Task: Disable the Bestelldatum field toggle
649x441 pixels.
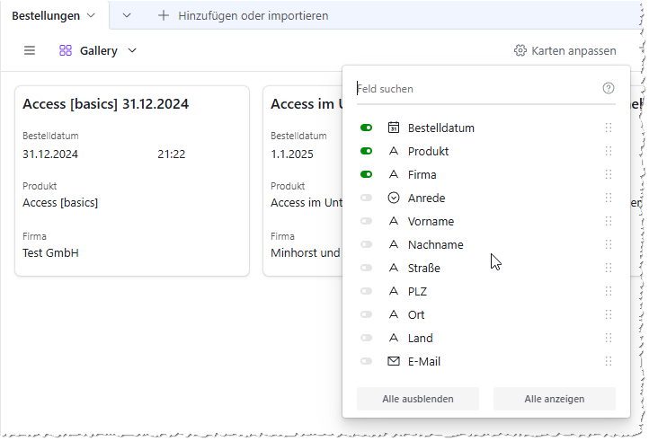Action: (367, 128)
